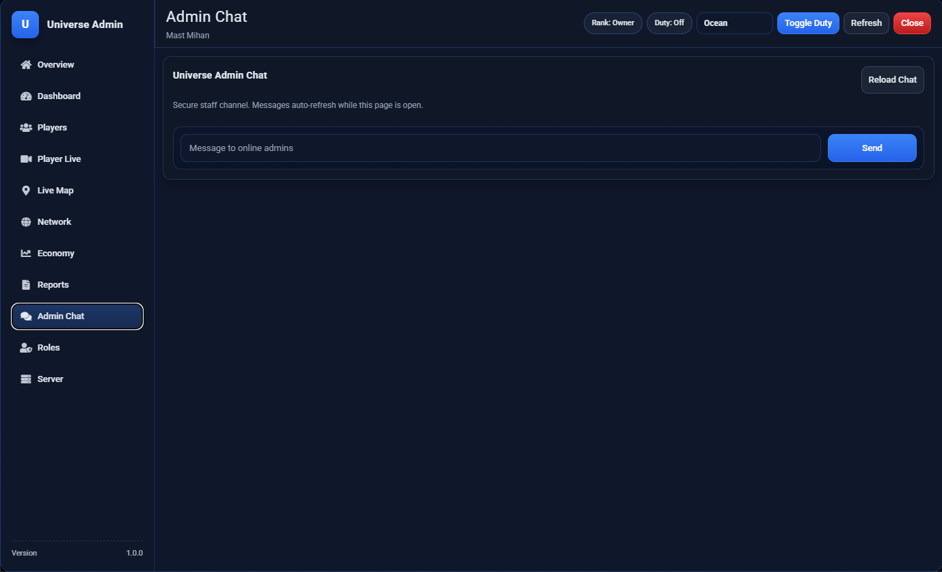Click the Duty: Off status badge

[x=669, y=23]
